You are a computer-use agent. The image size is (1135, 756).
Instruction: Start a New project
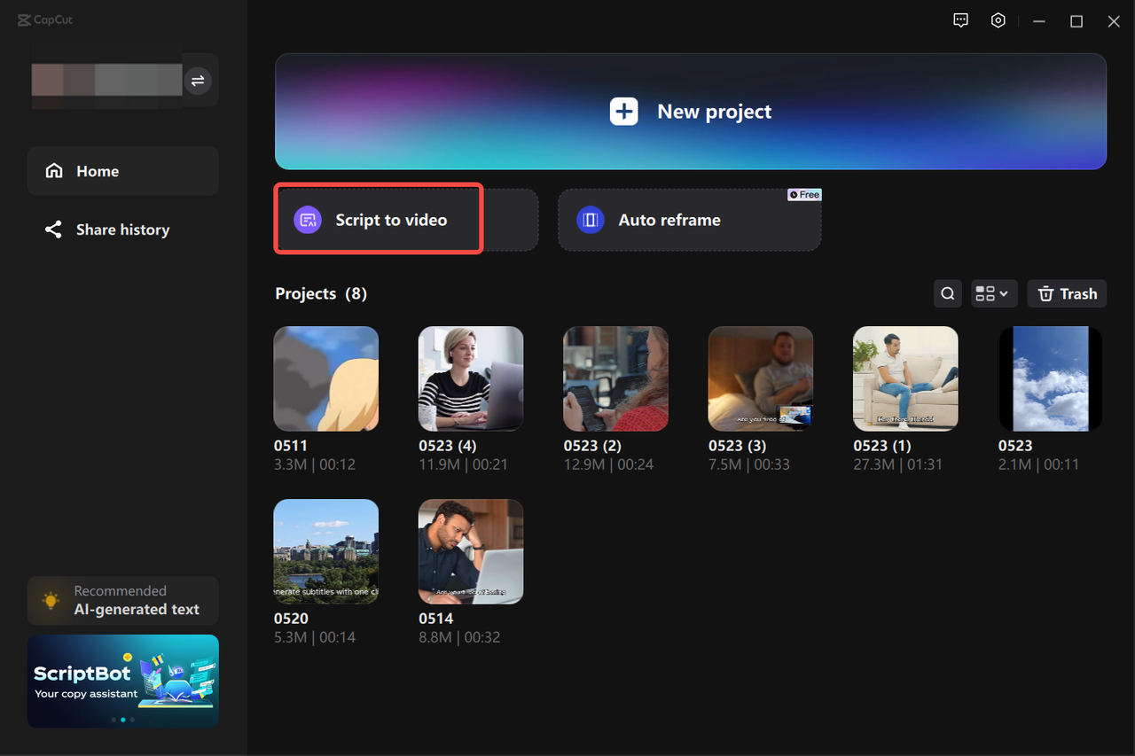691,112
